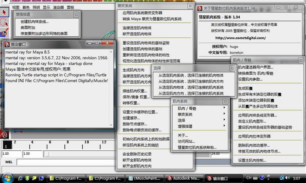Click the CH language indicator

coord(249,178)
